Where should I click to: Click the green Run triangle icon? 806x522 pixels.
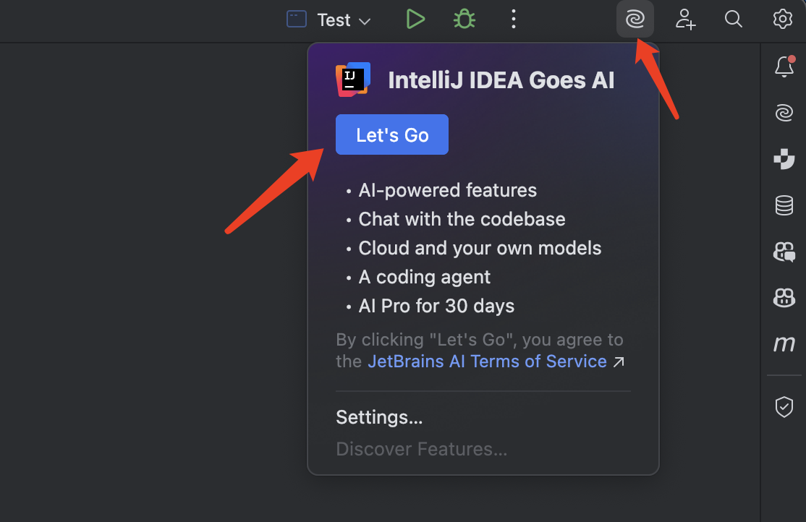click(415, 20)
